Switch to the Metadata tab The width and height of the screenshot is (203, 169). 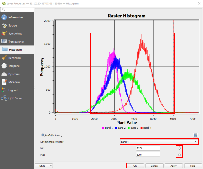14,82
